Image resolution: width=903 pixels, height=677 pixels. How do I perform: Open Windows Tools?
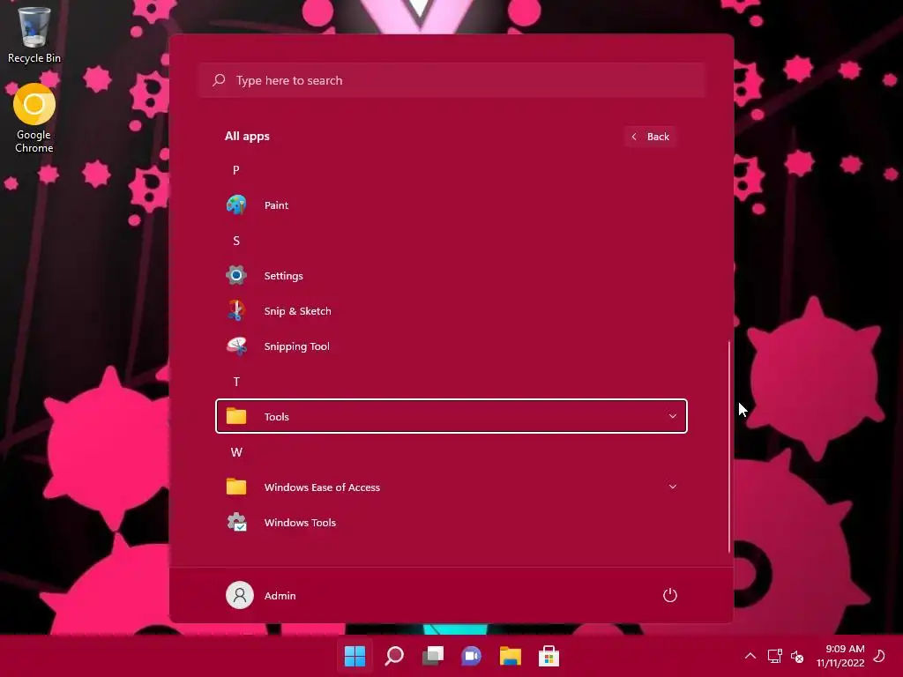click(x=451, y=522)
